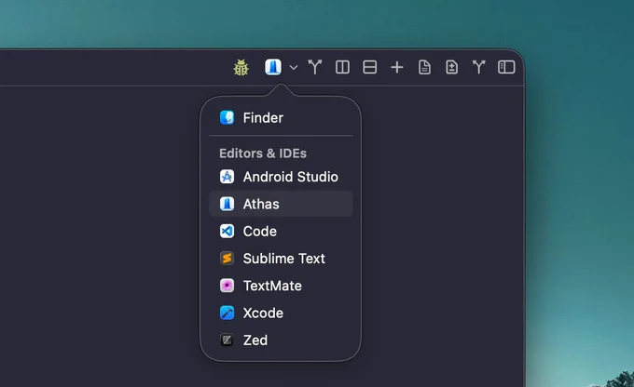Screen dimensions: 634x387
Task: Choose Sublime Text from the list
Action: point(281,259)
